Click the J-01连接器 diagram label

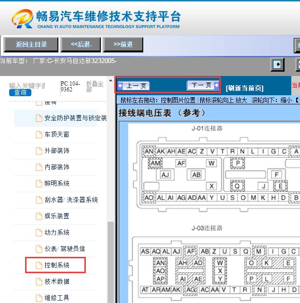pos(207,128)
